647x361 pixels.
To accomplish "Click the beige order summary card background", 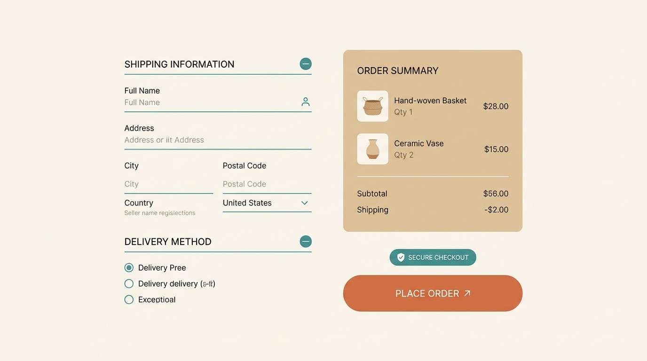I will click(433, 221).
